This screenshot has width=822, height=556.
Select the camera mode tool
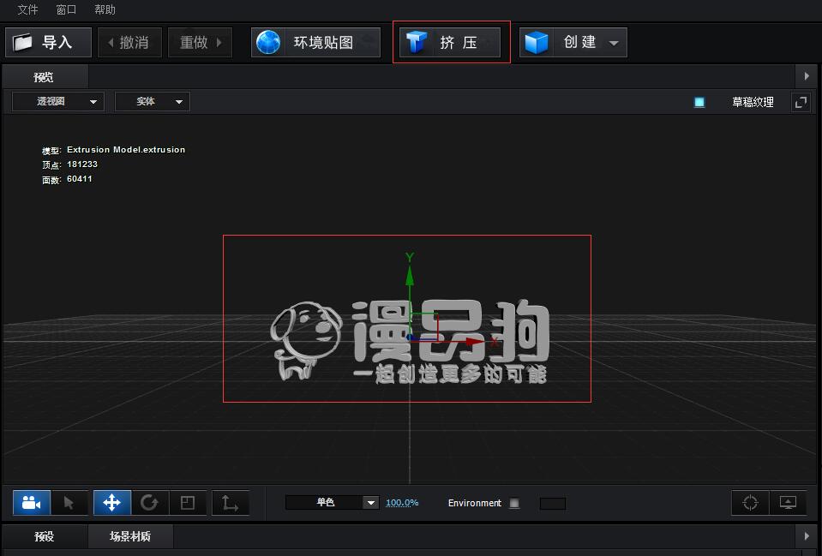[x=32, y=503]
